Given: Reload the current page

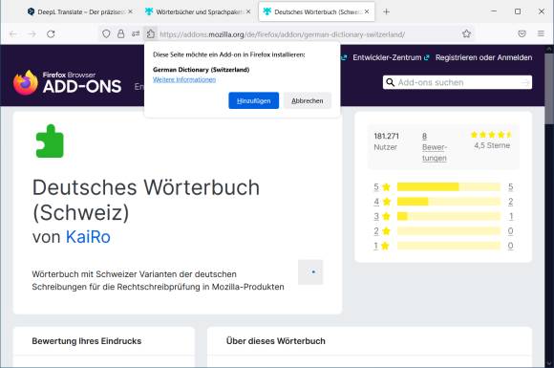Looking at the screenshot, I should pos(51,34).
